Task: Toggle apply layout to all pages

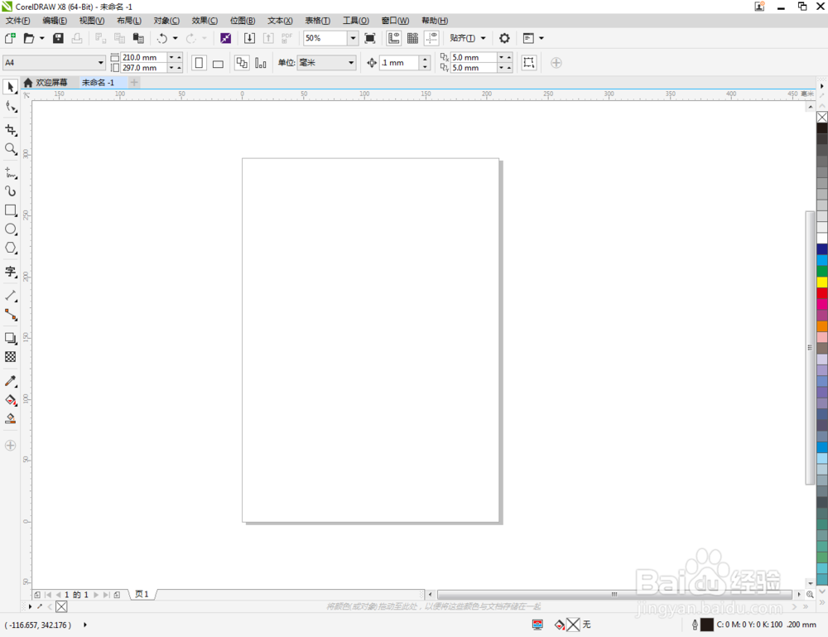Action: pyautogui.click(x=241, y=63)
